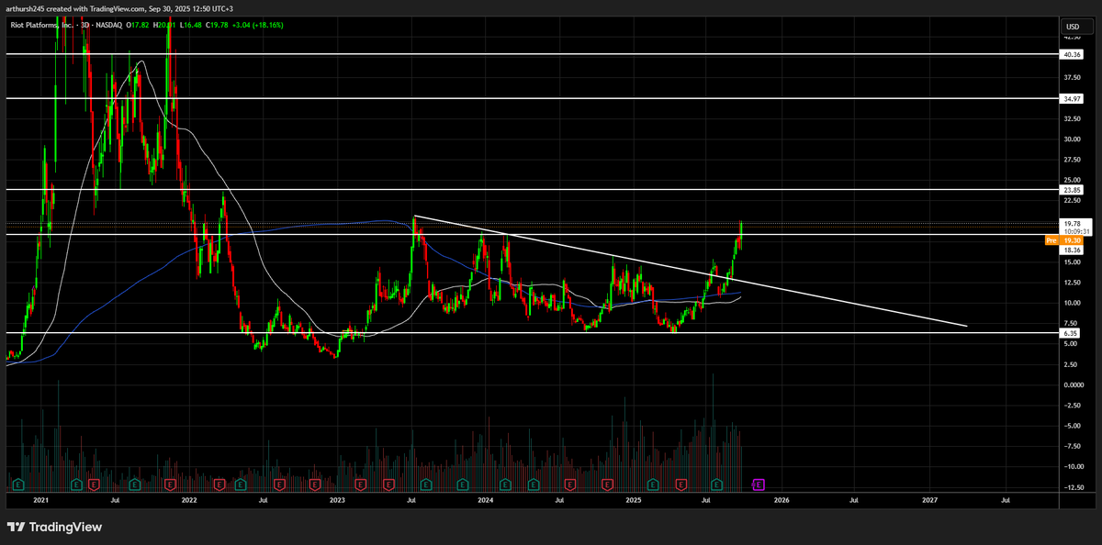The width and height of the screenshot is (1102, 545).
Task: Select the 18.36 price label
Action: point(1072,250)
